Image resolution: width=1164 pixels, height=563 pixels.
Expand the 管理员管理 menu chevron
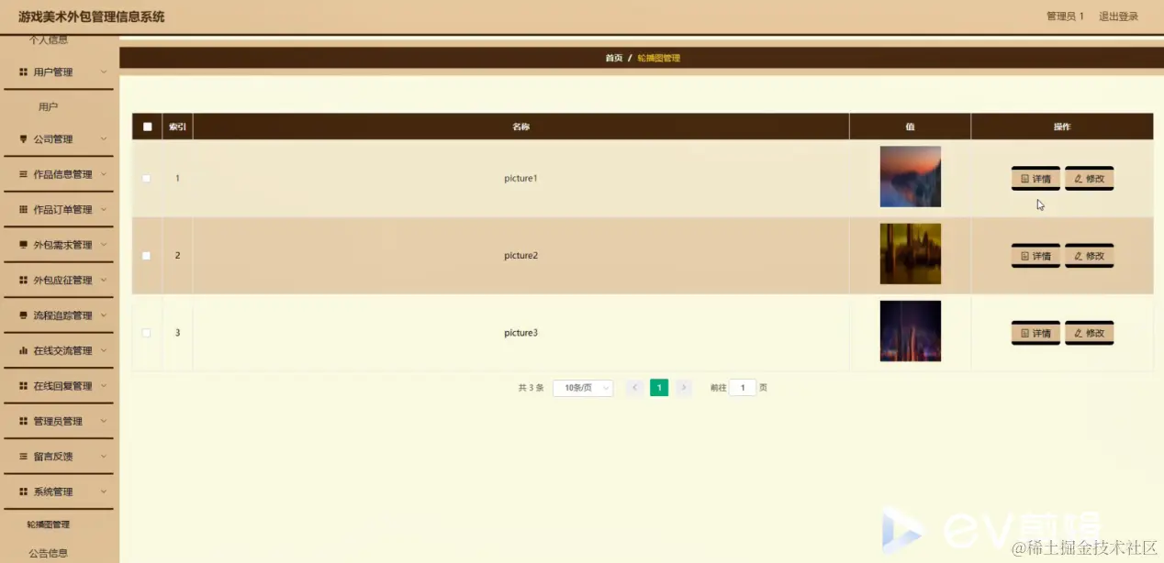(x=104, y=422)
